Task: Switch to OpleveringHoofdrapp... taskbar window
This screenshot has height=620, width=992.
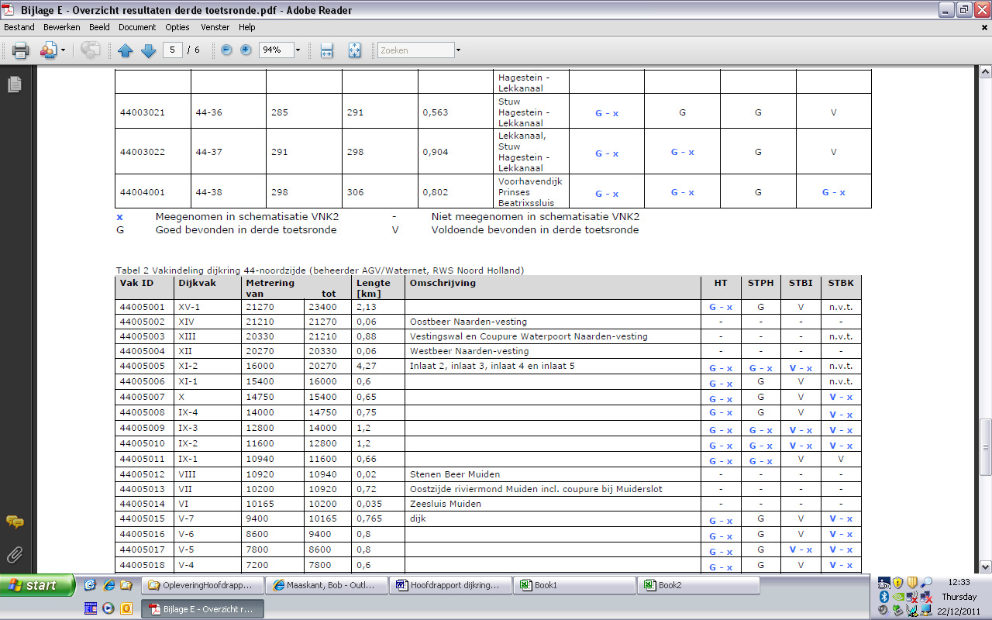Action: 203,585
